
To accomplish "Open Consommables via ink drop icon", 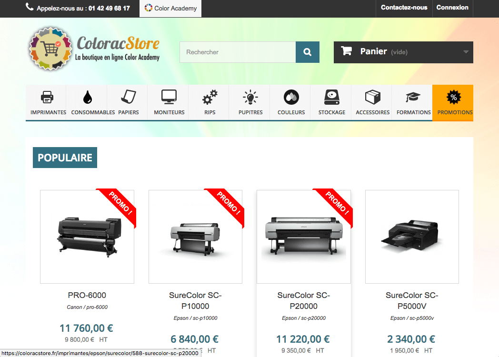I will tap(88, 97).
